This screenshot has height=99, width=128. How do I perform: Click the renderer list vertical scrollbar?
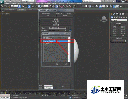pyautogui.click(x=69, y=49)
